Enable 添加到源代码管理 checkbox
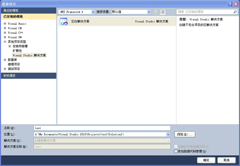 176,151
